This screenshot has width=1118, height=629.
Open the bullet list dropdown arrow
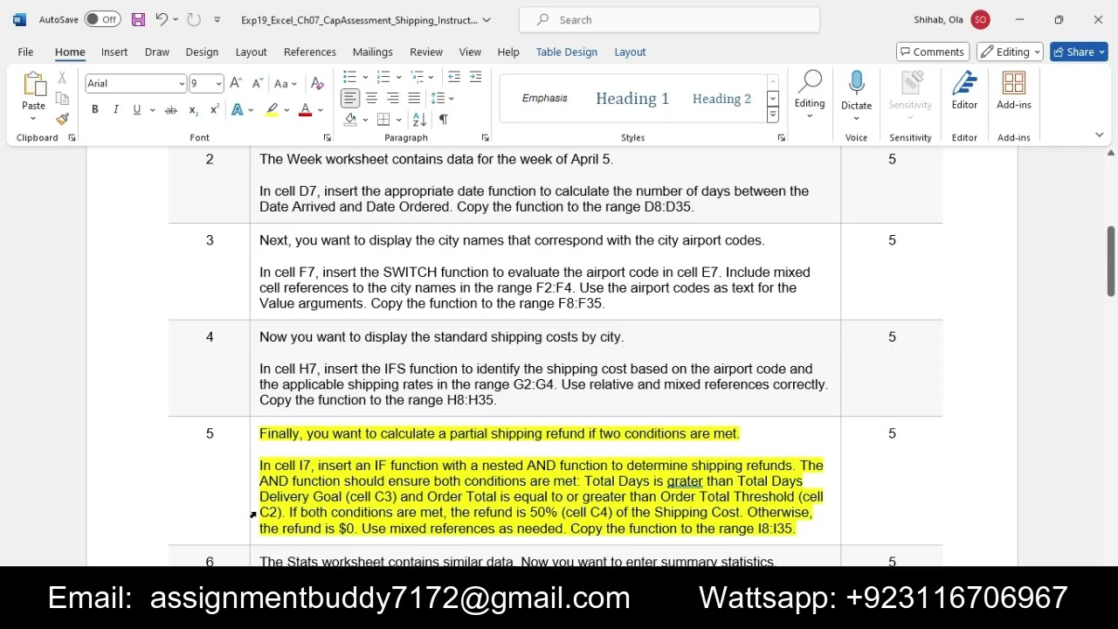tap(364, 77)
